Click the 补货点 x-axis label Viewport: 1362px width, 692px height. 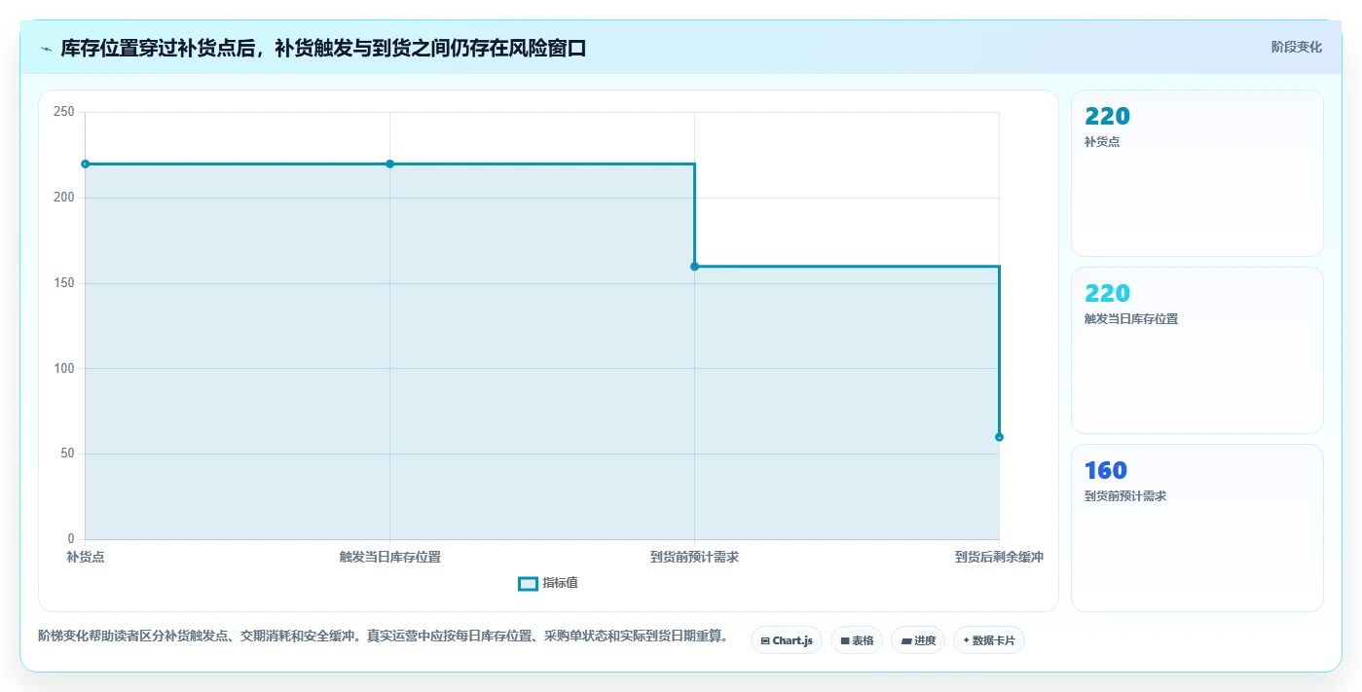click(x=86, y=557)
